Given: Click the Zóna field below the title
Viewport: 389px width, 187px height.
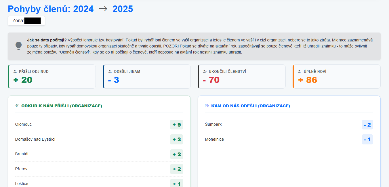Looking at the screenshot, I should coord(26,20).
